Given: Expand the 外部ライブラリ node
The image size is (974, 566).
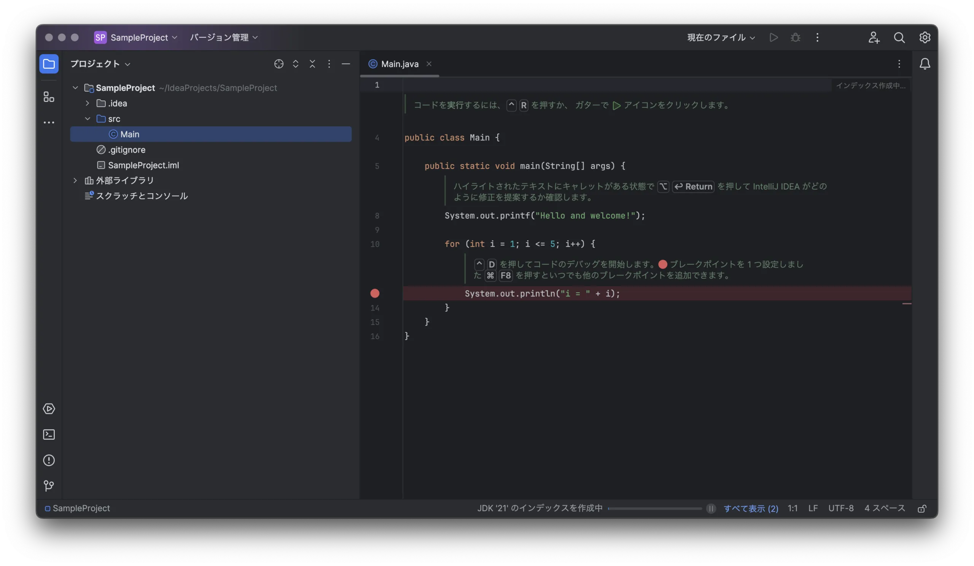Looking at the screenshot, I should (x=75, y=180).
